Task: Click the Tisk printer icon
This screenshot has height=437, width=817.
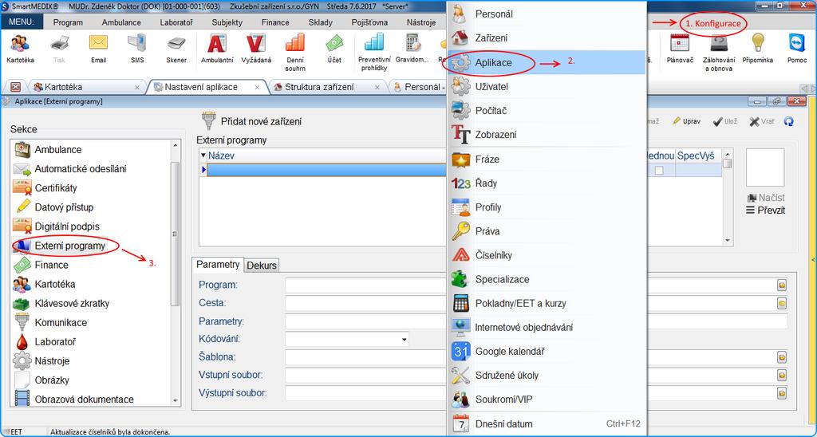Action: (x=59, y=49)
